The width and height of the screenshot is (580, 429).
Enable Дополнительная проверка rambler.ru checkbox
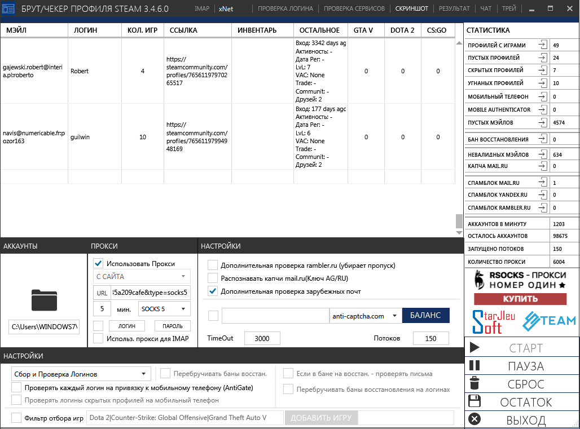pos(213,265)
